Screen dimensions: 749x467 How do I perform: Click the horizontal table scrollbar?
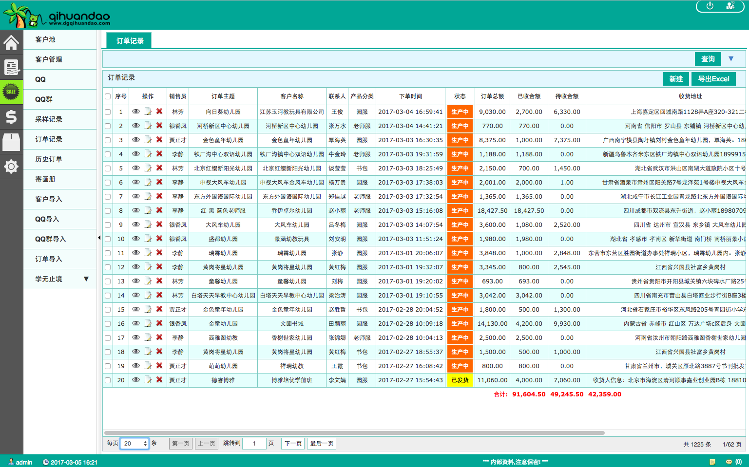354,432
